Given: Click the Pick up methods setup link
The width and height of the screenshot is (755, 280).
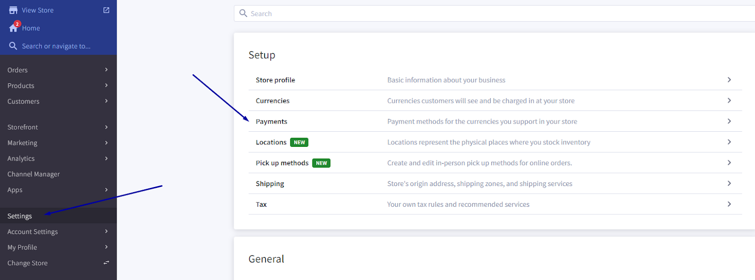Looking at the screenshot, I should (x=282, y=163).
